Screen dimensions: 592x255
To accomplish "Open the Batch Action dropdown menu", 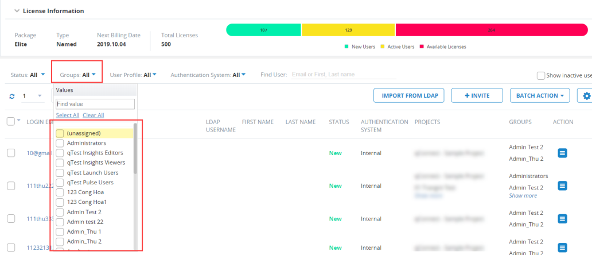I will coord(540,96).
